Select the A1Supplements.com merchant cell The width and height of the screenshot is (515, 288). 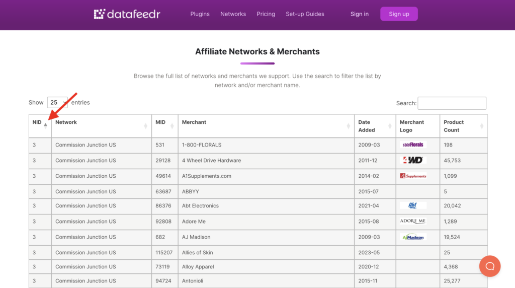click(x=266, y=176)
